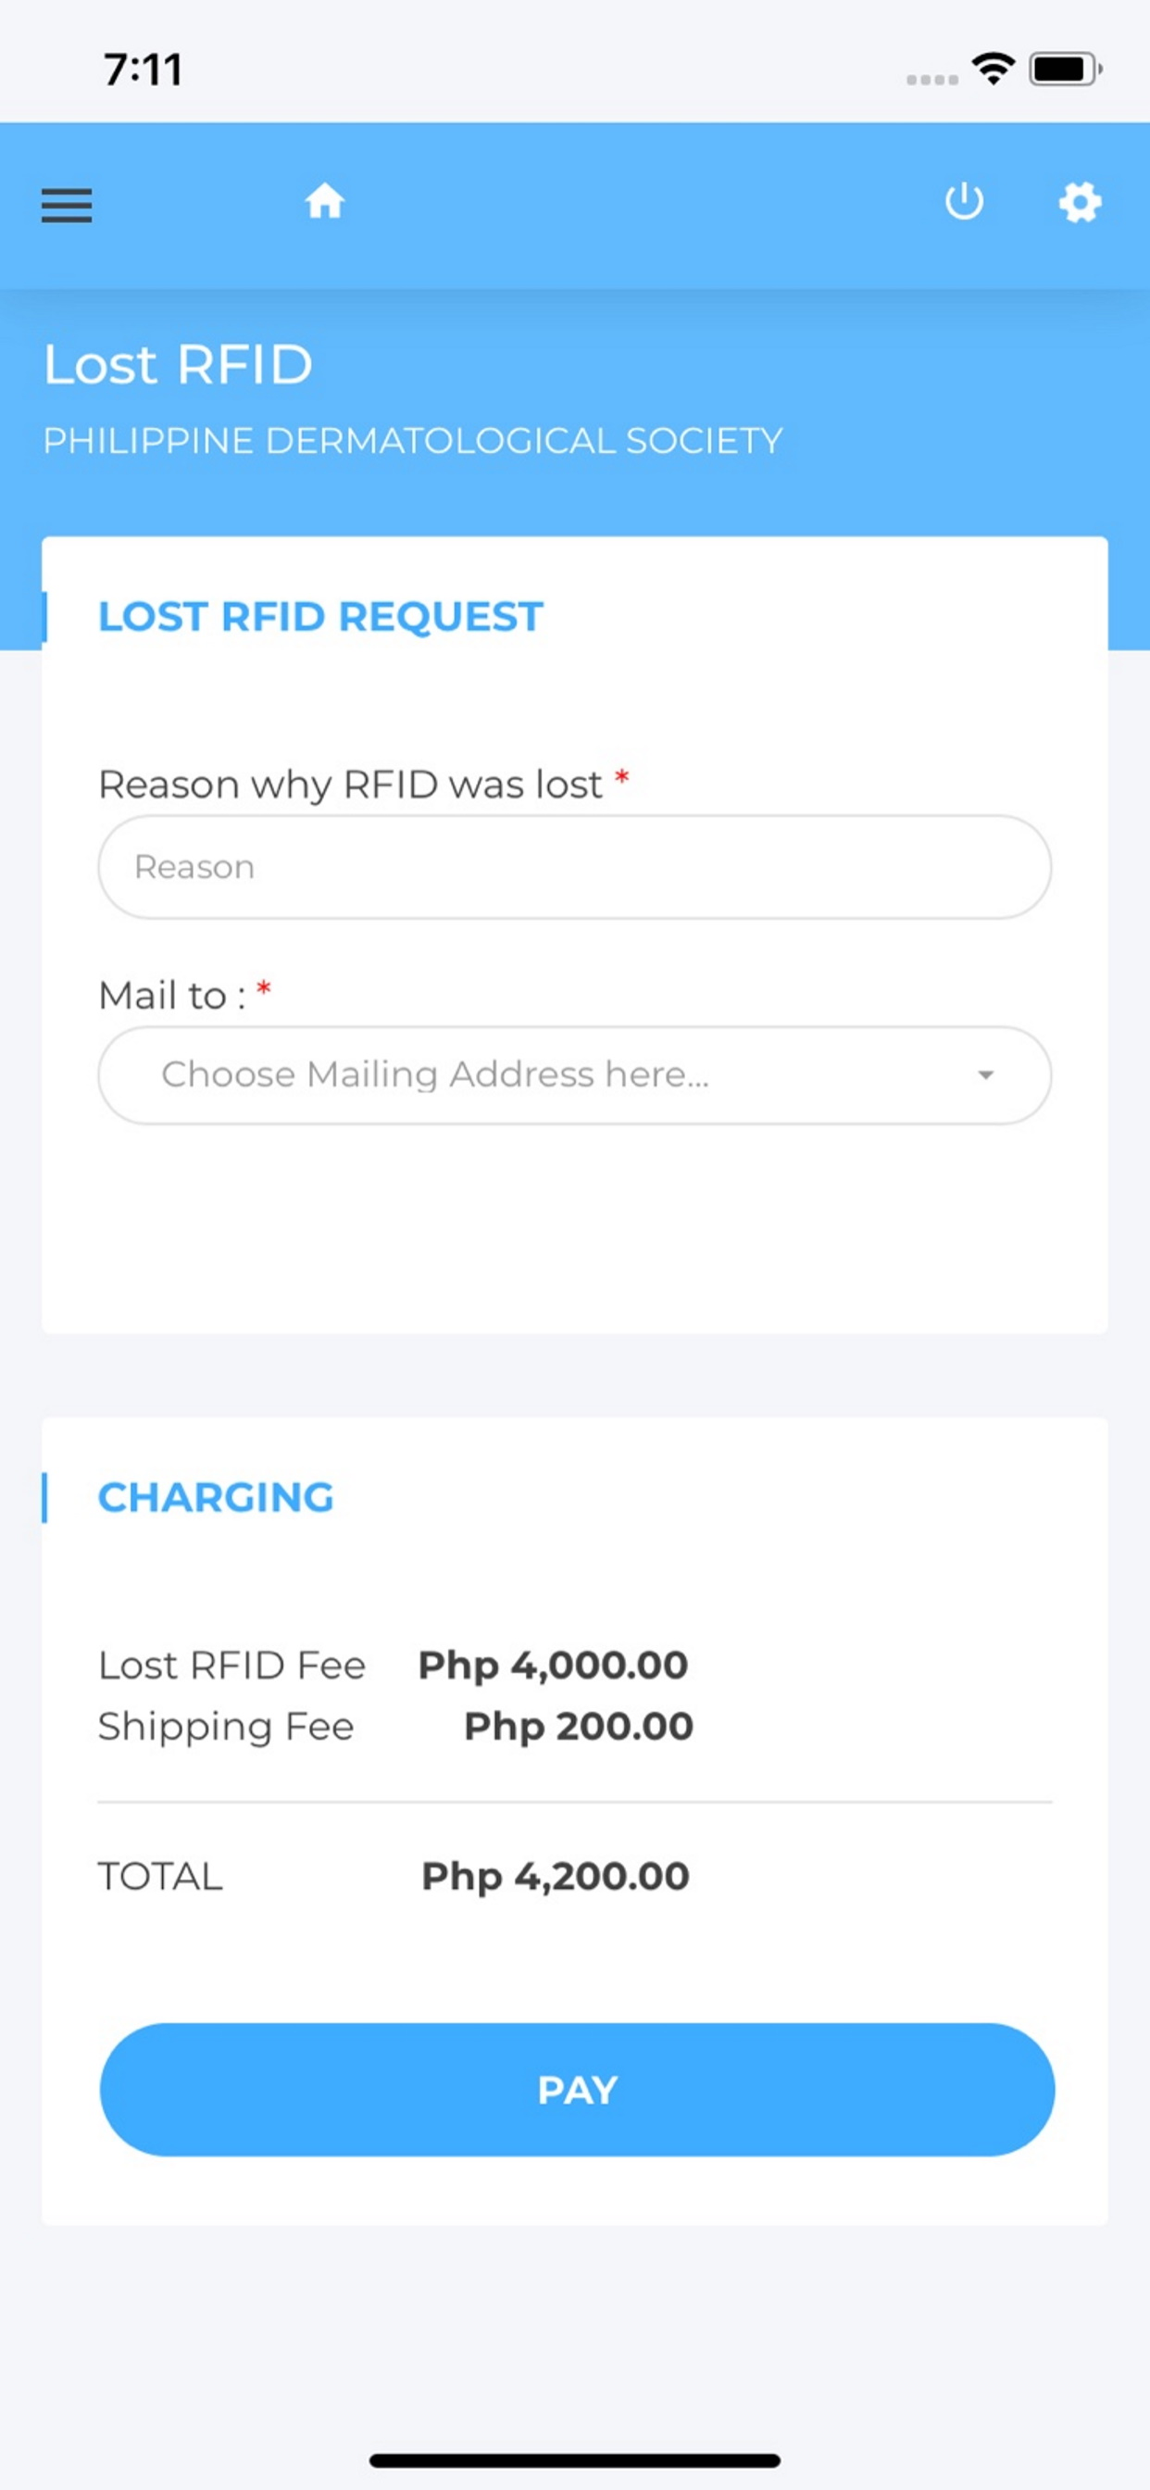Tap the Wi-Fi status icon
Screen dimensions: 1150x2490
click(x=994, y=69)
